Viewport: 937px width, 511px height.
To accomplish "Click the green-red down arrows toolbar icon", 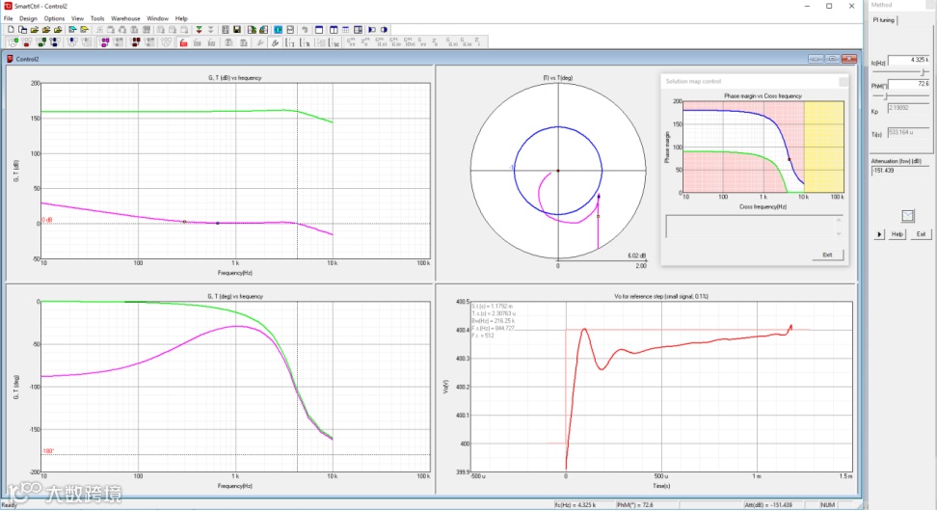I will point(199,30).
